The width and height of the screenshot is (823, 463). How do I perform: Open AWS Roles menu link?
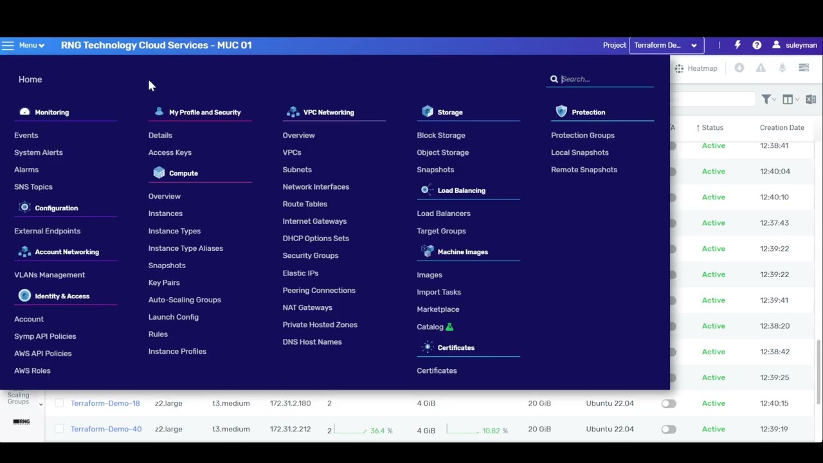(32, 371)
